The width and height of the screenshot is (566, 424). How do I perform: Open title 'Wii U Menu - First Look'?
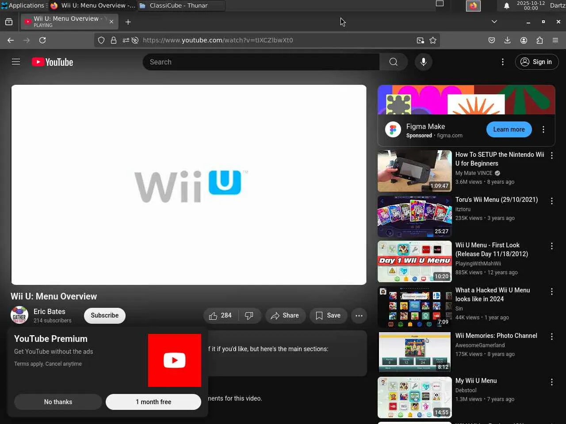[492, 250]
